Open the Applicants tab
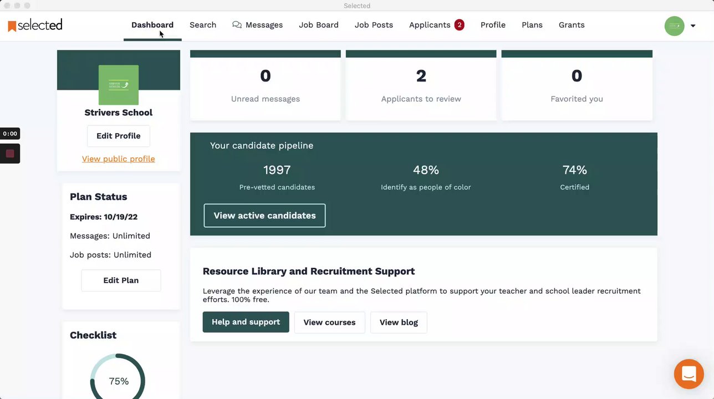Screen dimensions: 714x399 [x=430, y=25]
